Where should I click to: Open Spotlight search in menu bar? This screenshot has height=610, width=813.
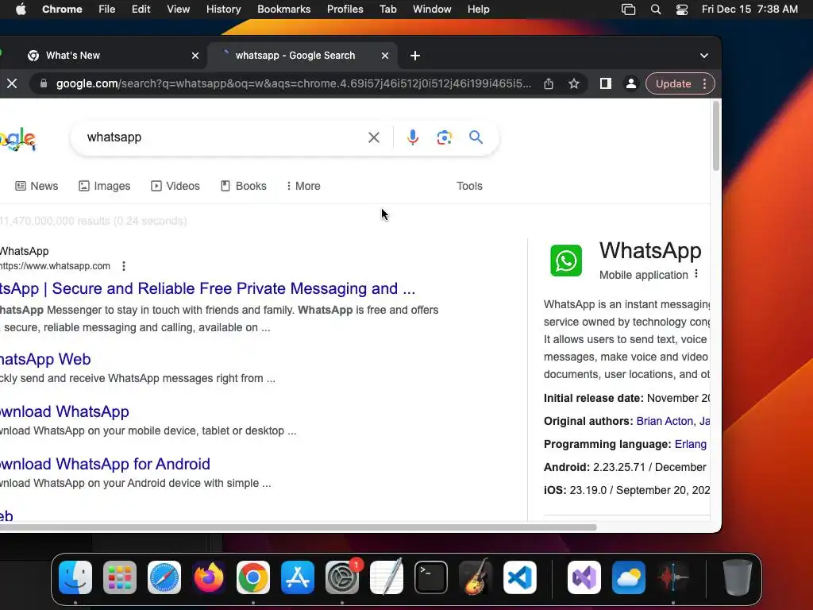pos(656,10)
